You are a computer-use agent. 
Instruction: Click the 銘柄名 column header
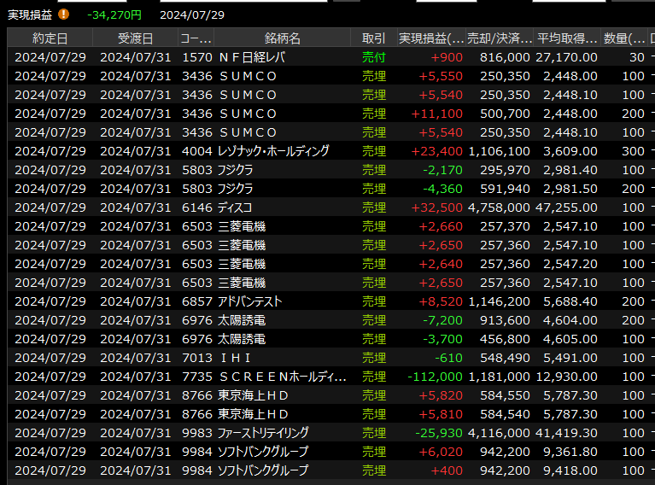coord(282,38)
